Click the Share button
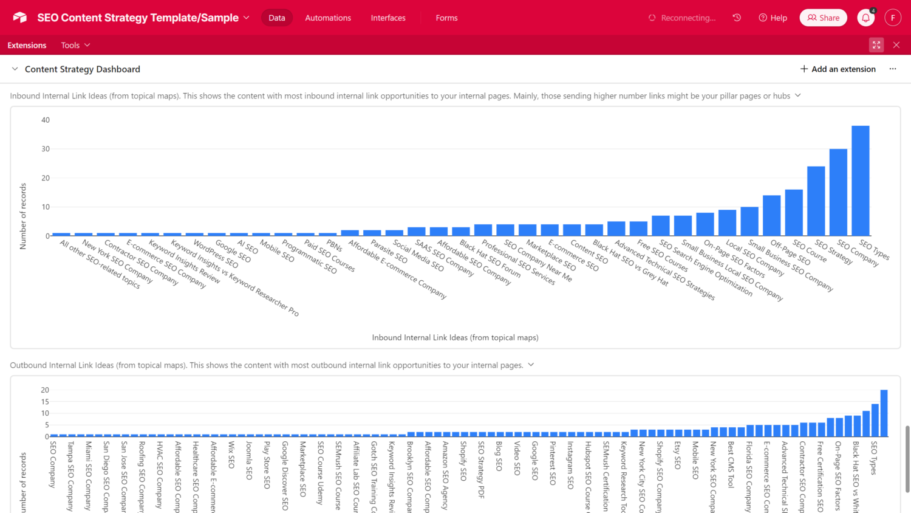Image resolution: width=911 pixels, height=513 pixels. [x=823, y=18]
